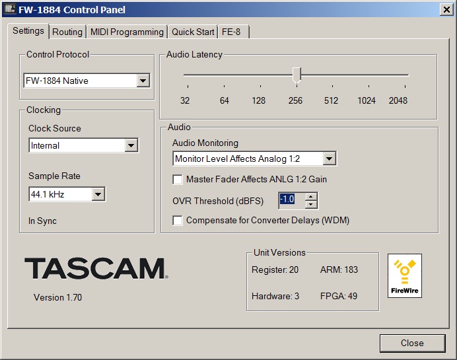Click the Internal clock source field
Image resolution: width=457 pixels, height=360 pixels.
point(84,145)
